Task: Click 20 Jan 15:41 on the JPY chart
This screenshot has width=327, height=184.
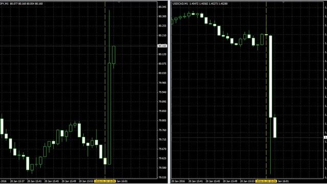Action: coord(35,181)
